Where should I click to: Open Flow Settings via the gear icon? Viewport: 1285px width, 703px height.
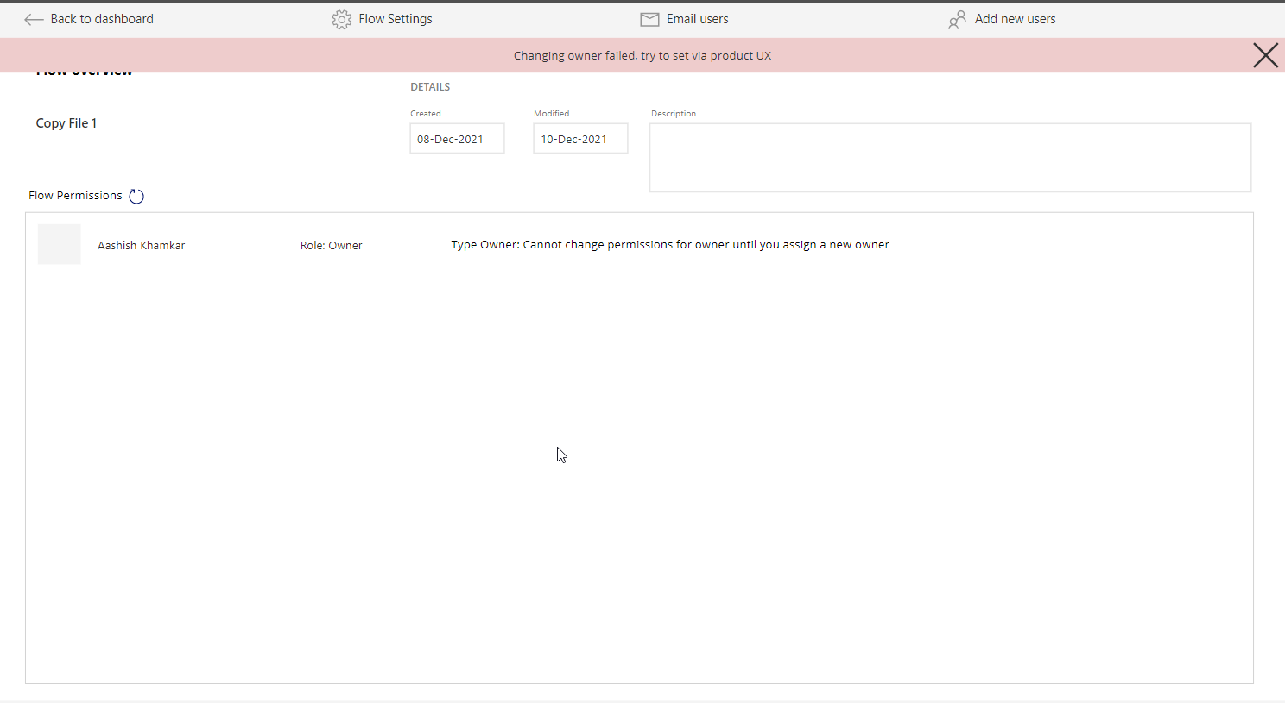click(342, 18)
